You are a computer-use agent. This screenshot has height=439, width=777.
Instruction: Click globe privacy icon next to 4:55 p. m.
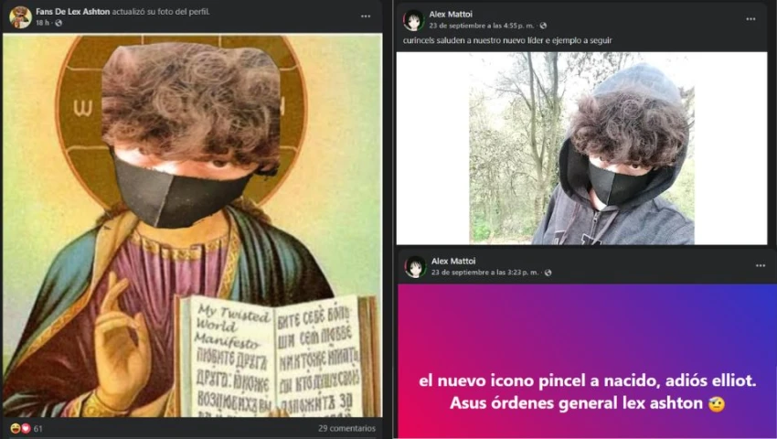pyautogui.click(x=543, y=26)
